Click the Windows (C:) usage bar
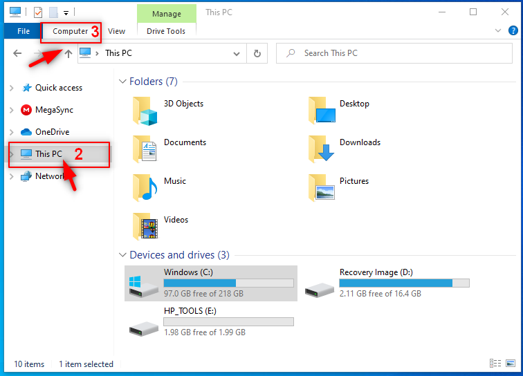Image resolution: width=523 pixels, height=376 pixels. 228,283
